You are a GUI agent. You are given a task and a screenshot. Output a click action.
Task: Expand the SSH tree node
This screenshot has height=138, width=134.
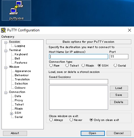click(x=11, y=114)
